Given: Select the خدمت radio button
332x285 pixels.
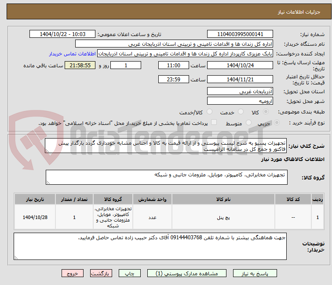Looking at the screenshot, I should [x=241, y=112].
